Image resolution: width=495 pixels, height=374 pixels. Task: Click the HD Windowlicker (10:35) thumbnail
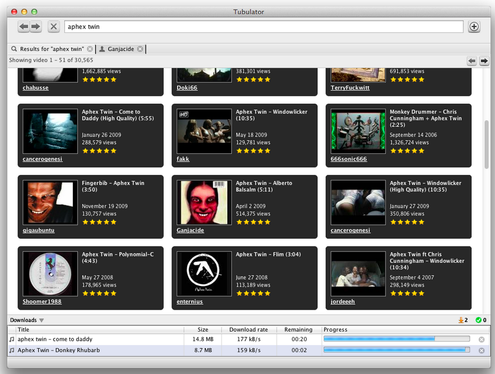[x=204, y=131]
